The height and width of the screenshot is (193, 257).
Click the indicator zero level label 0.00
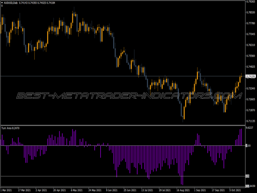(x=248, y=145)
